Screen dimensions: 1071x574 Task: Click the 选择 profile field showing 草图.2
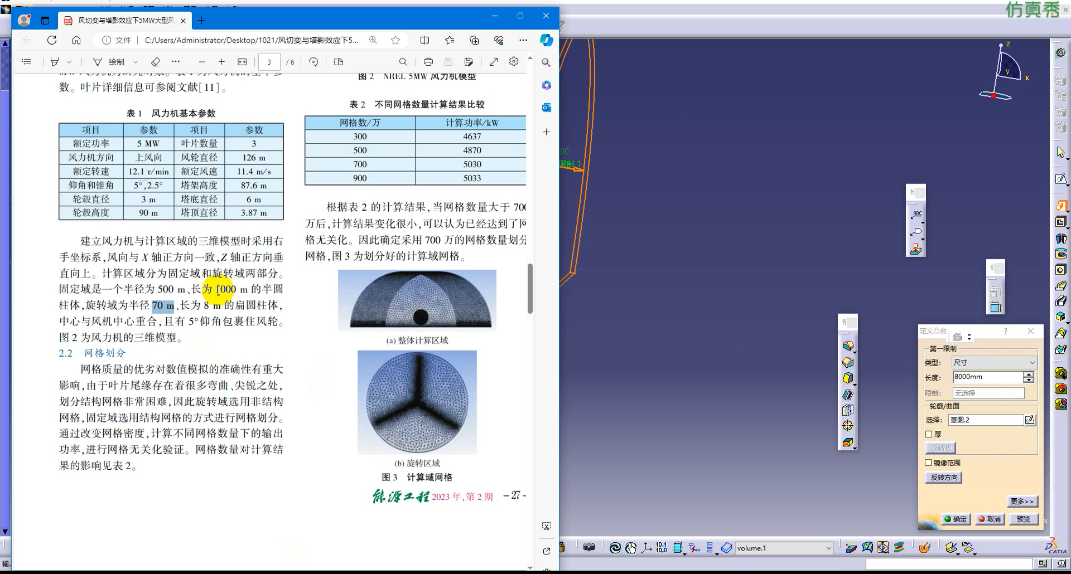[986, 420]
